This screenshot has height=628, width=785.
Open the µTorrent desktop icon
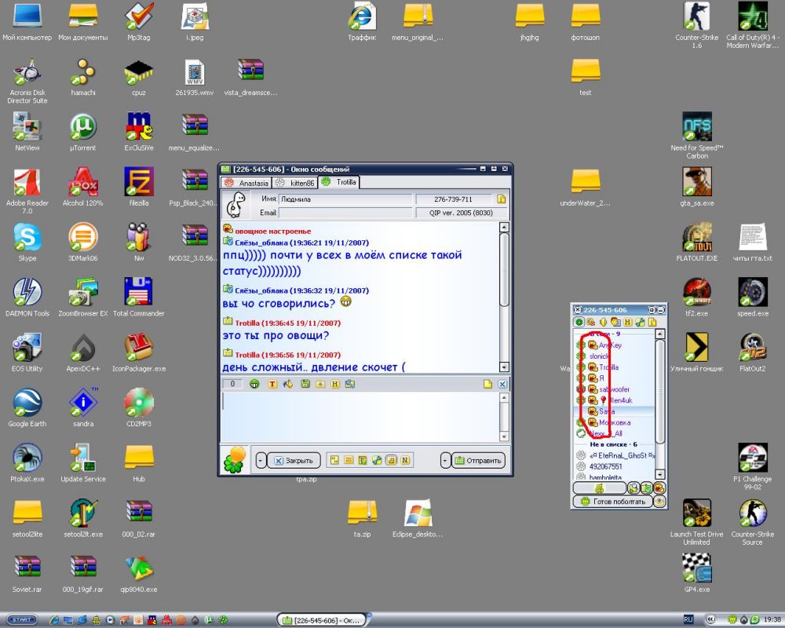82,131
